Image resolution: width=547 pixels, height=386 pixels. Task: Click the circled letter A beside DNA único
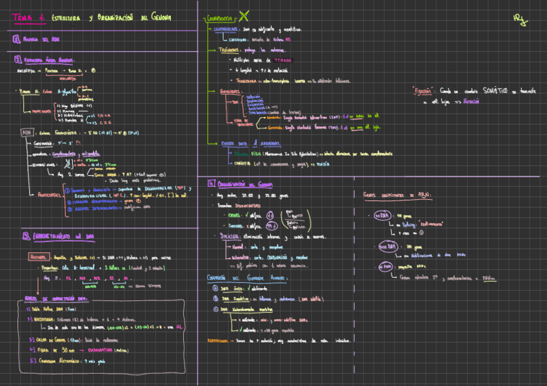(215, 287)
